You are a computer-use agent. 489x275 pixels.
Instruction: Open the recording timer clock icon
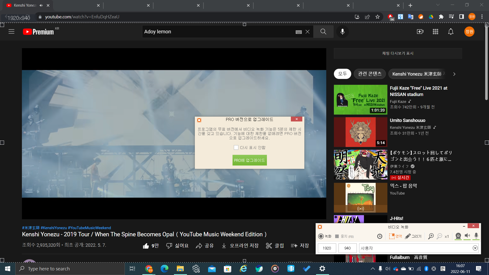379,236
